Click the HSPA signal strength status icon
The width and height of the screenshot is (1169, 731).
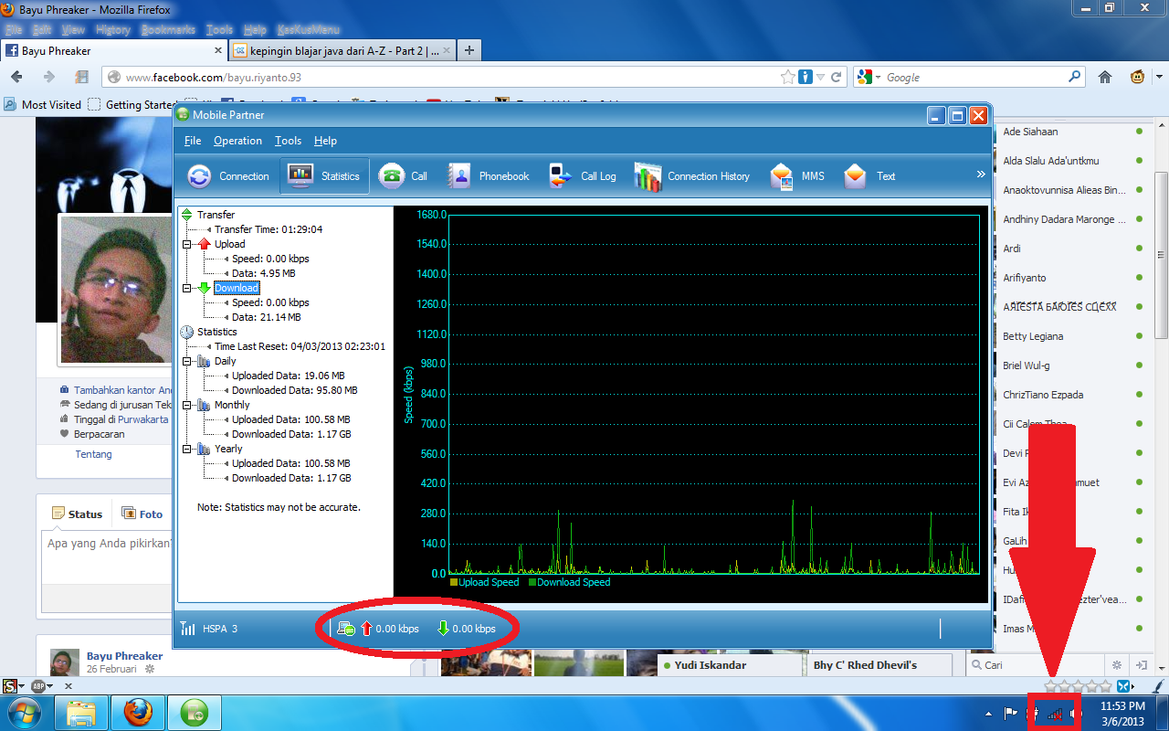click(188, 629)
